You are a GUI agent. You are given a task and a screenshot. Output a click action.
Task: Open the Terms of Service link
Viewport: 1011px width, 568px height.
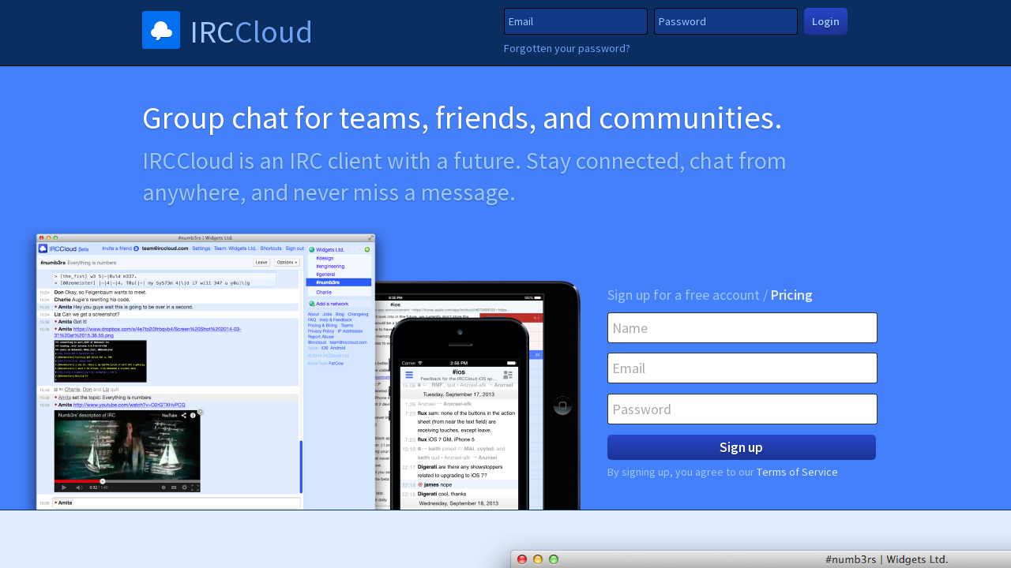[797, 472]
